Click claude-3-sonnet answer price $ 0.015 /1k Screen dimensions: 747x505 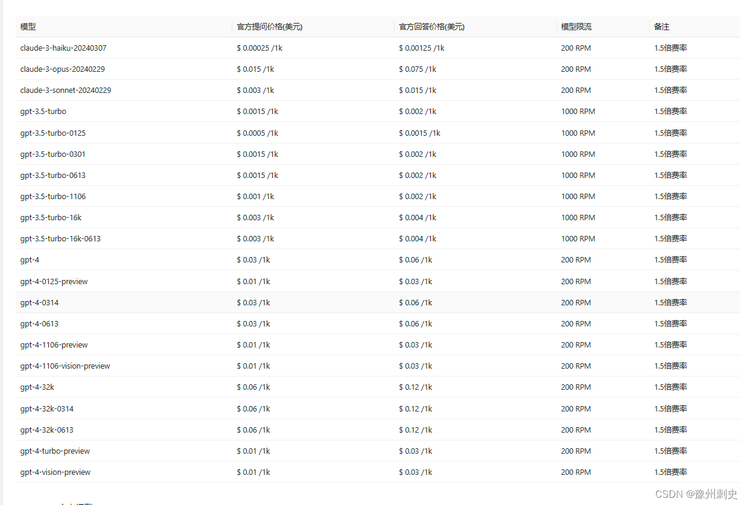tap(418, 90)
